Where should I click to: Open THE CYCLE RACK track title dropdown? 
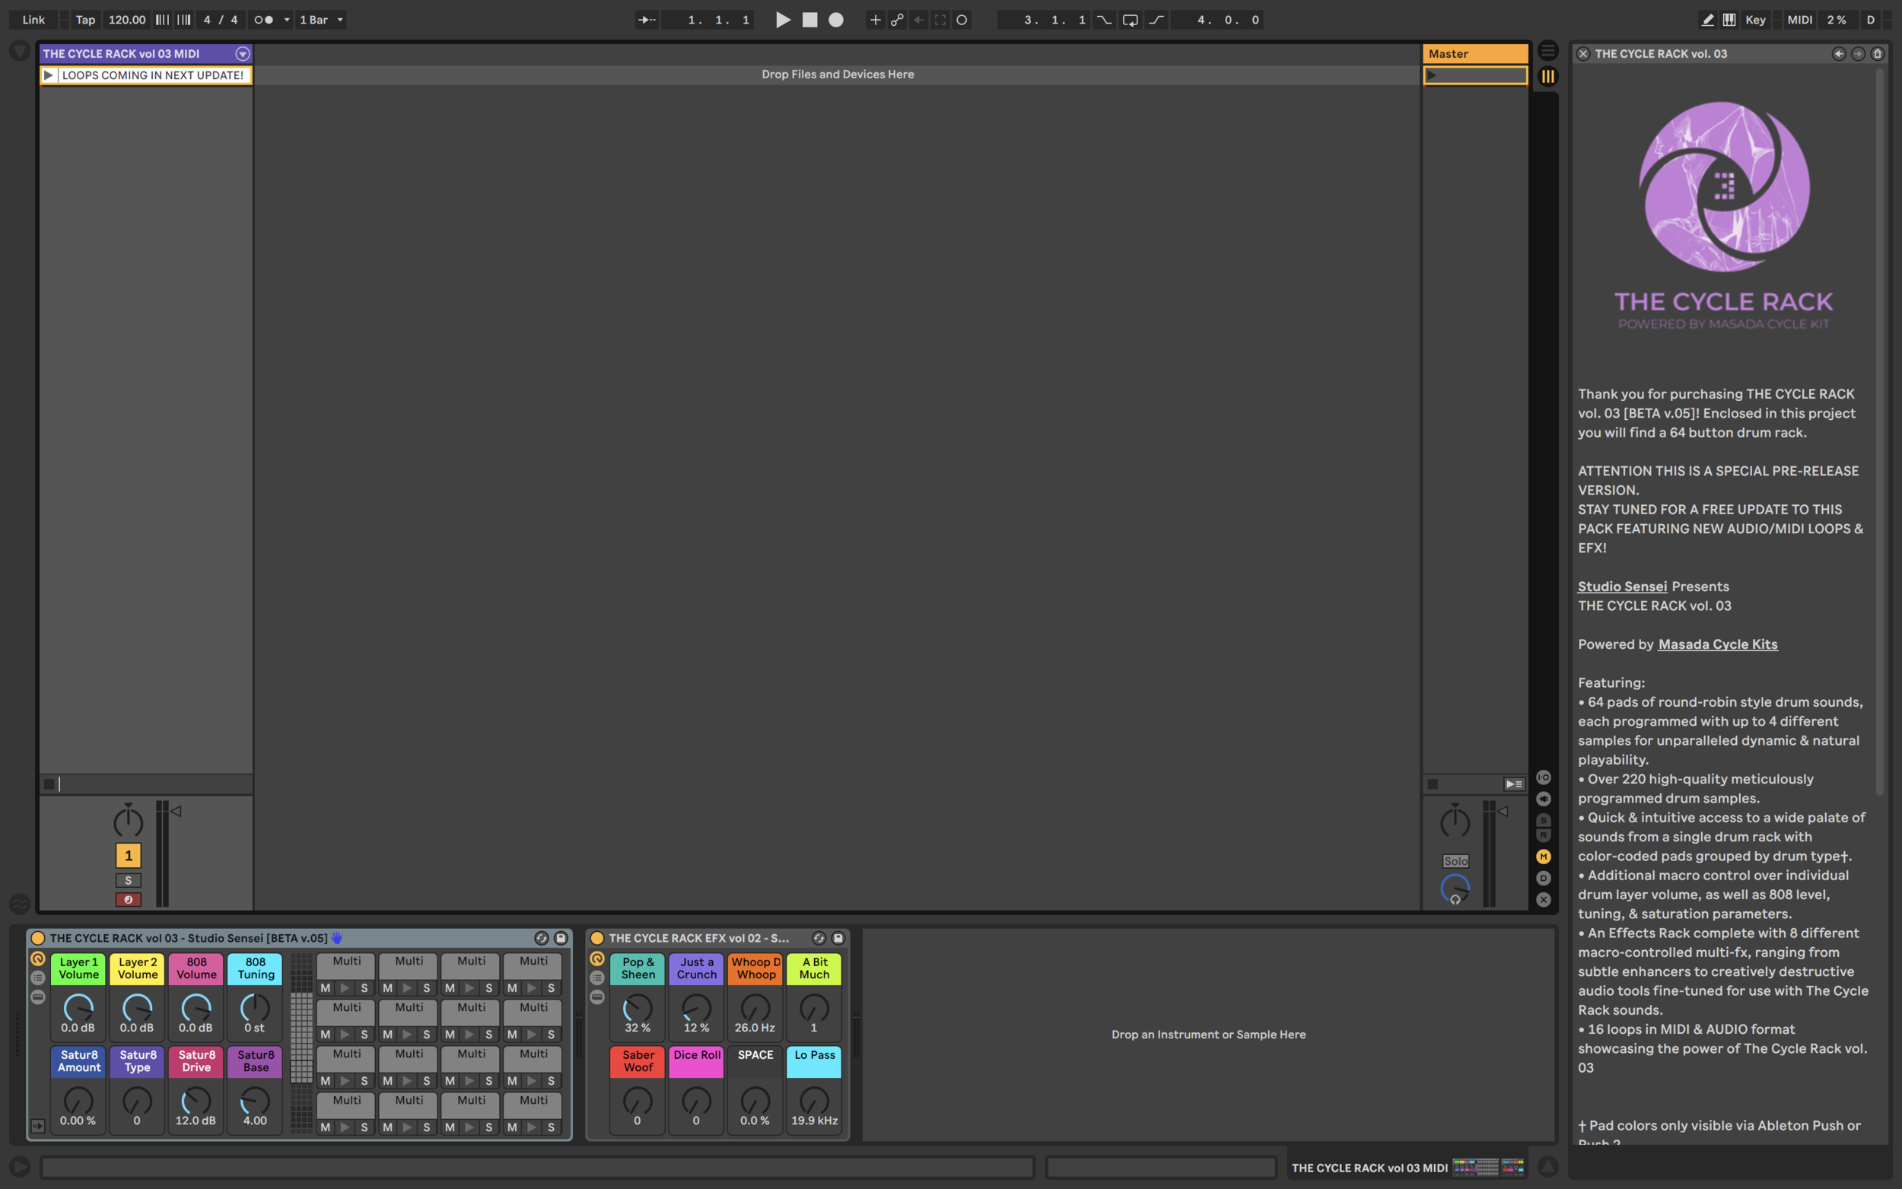click(243, 53)
